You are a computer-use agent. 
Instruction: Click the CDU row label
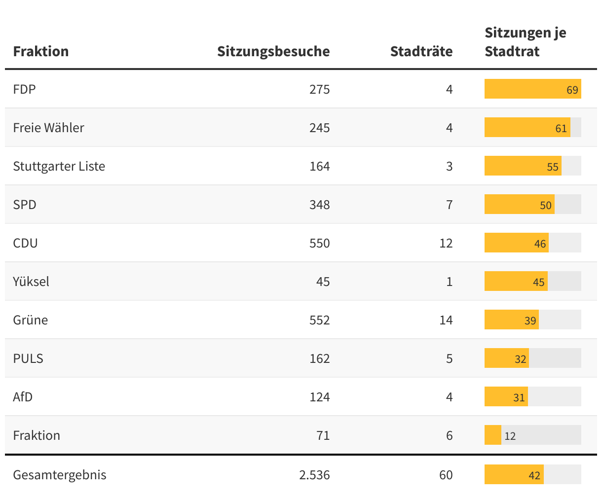[25, 243]
